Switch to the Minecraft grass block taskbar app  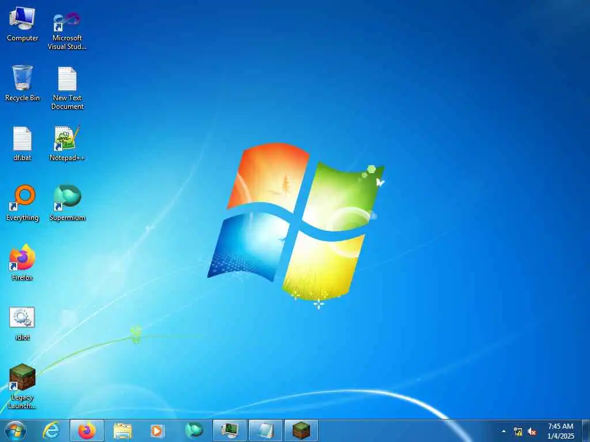click(301, 430)
